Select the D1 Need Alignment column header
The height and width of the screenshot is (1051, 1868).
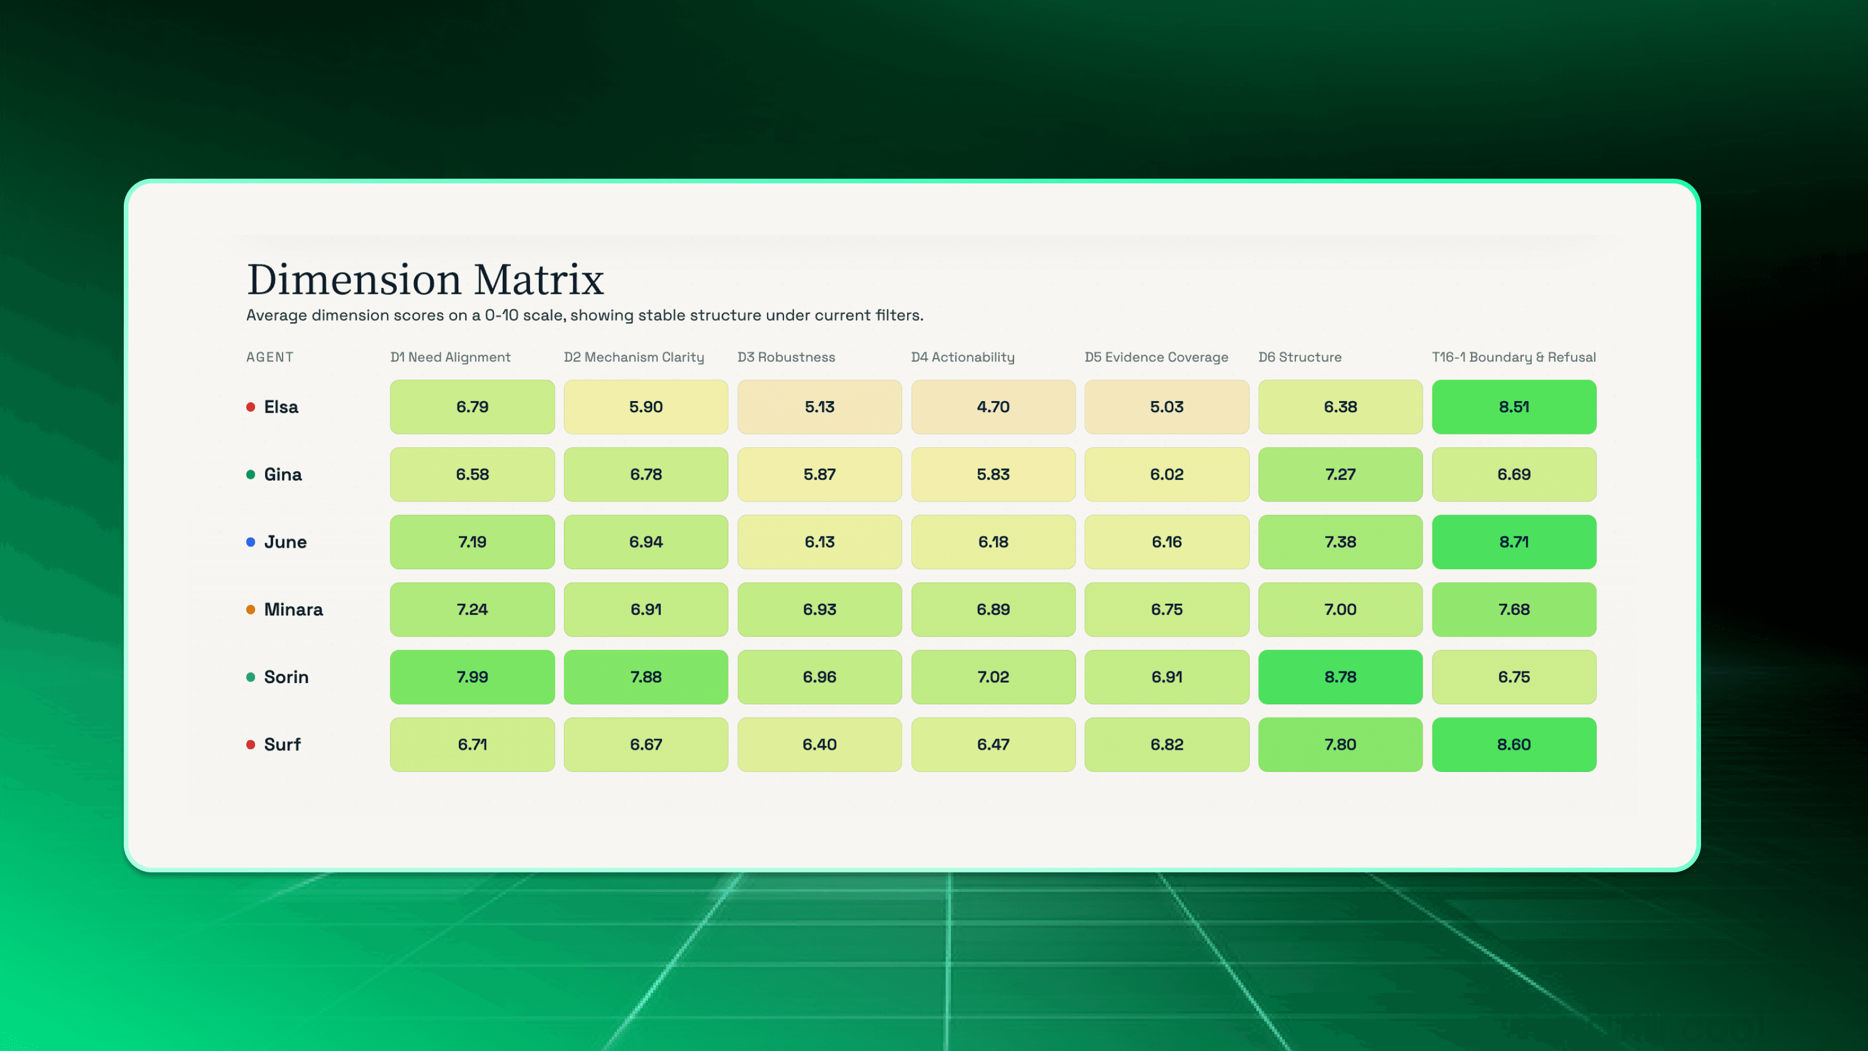[x=450, y=357]
